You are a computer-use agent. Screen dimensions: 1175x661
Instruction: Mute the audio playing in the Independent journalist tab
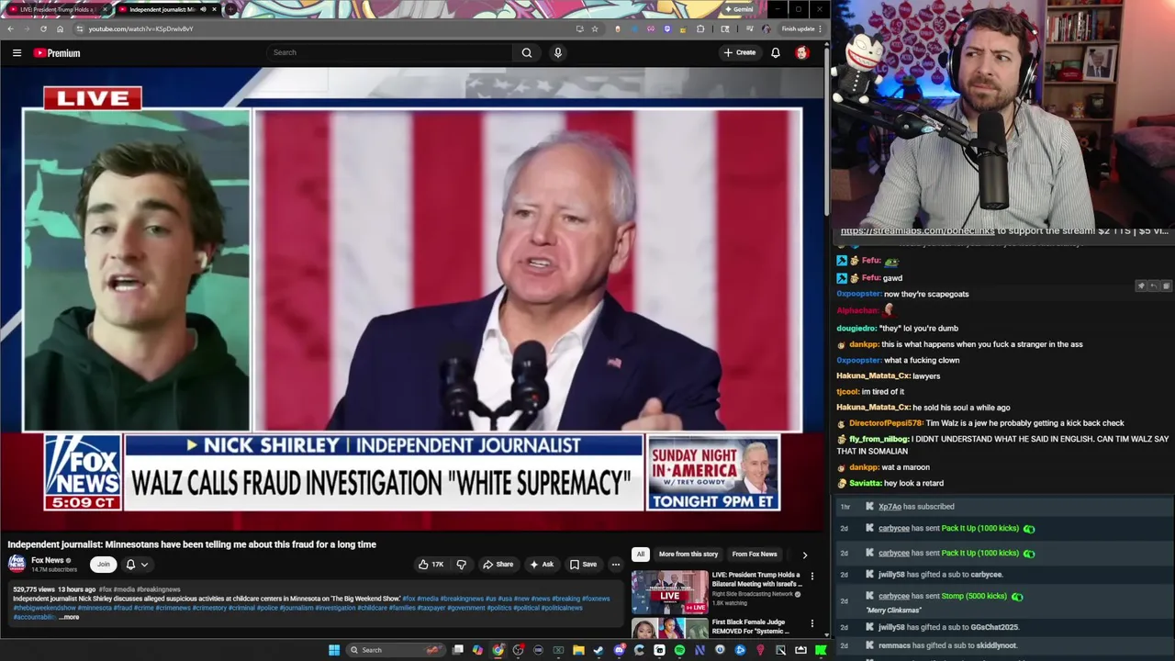click(203, 9)
